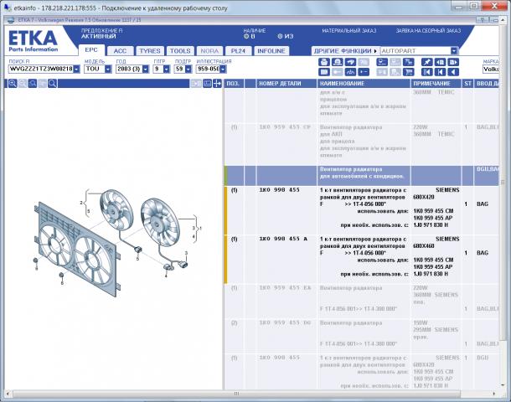
Task: Open the AUTOPART combo box arrow
Action: tap(454, 51)
